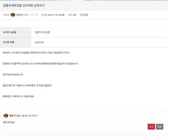The height and width of the screenshot is (139, 171).
Task: Click the author's score (106,♡,♡,♡)
Action: click(x=30, y=15)
